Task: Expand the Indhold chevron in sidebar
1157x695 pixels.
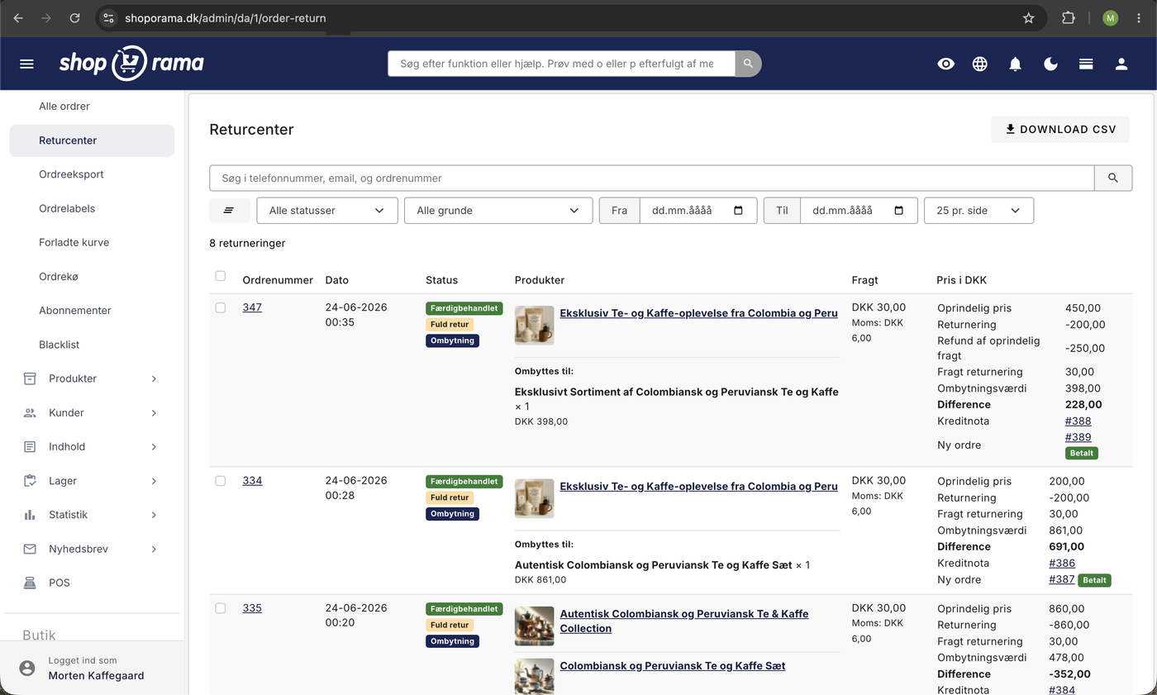Action: click(x=154, y=446)
